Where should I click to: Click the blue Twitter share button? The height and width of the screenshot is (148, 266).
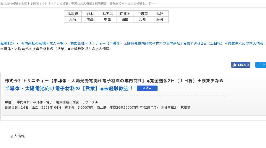coord(261,65)
